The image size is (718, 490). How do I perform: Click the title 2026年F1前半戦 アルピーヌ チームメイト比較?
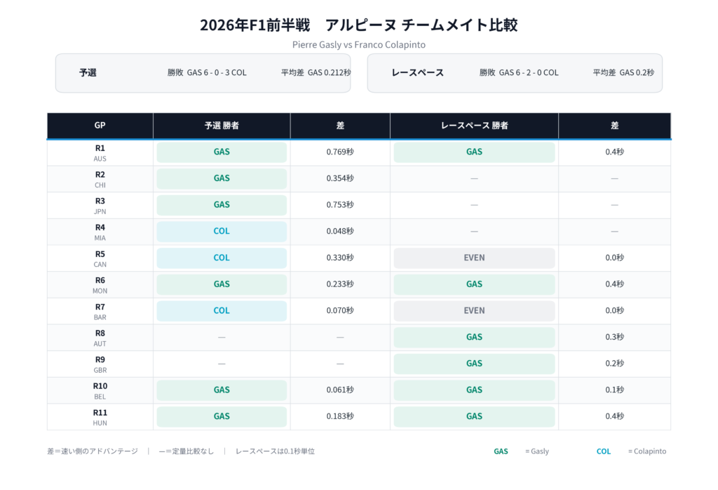358,25
